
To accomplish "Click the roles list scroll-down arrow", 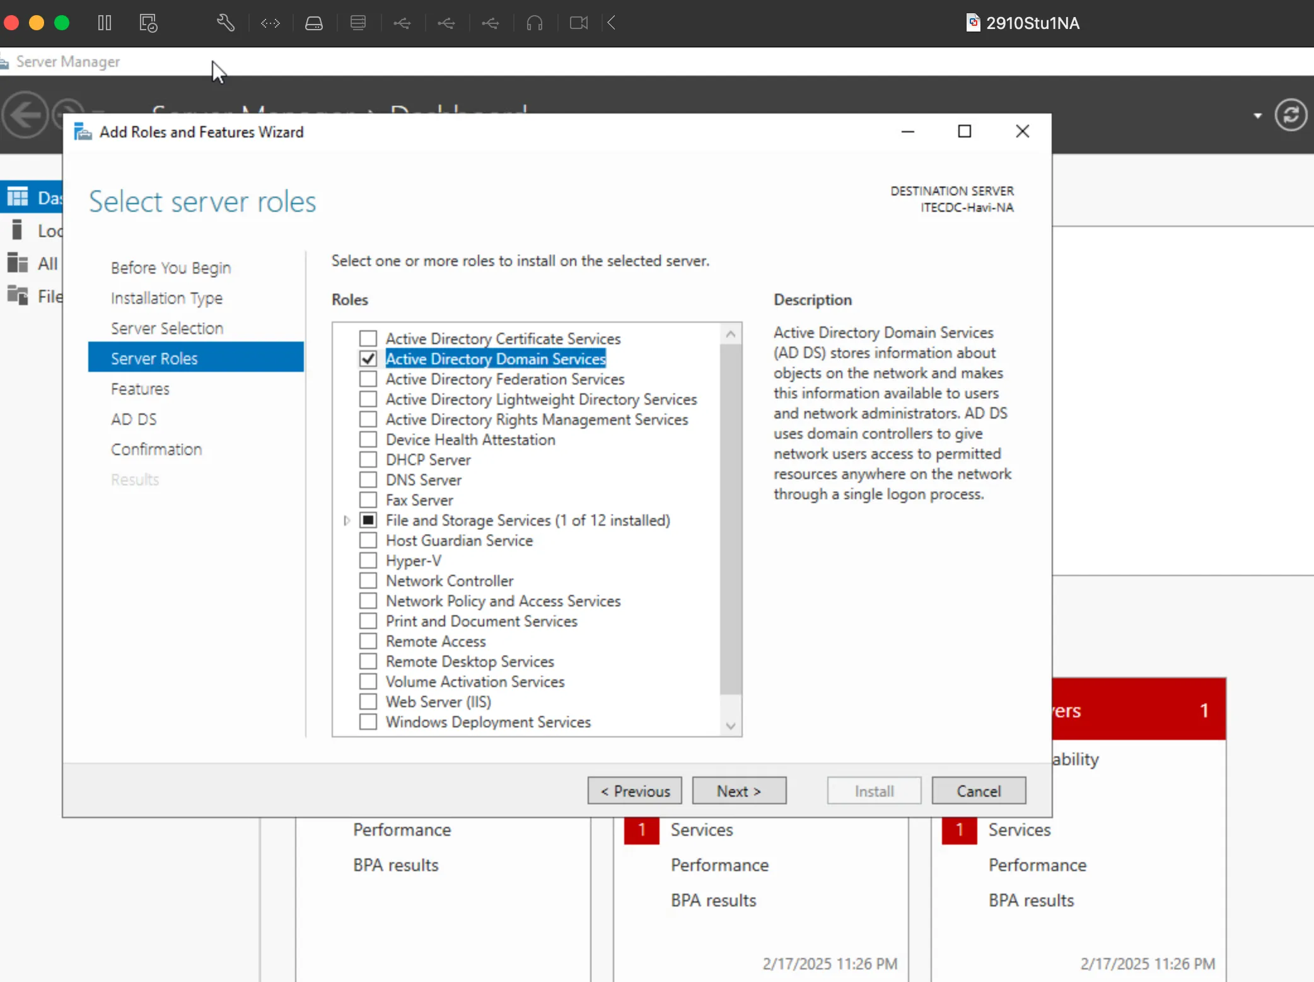I will click(731, 726).
